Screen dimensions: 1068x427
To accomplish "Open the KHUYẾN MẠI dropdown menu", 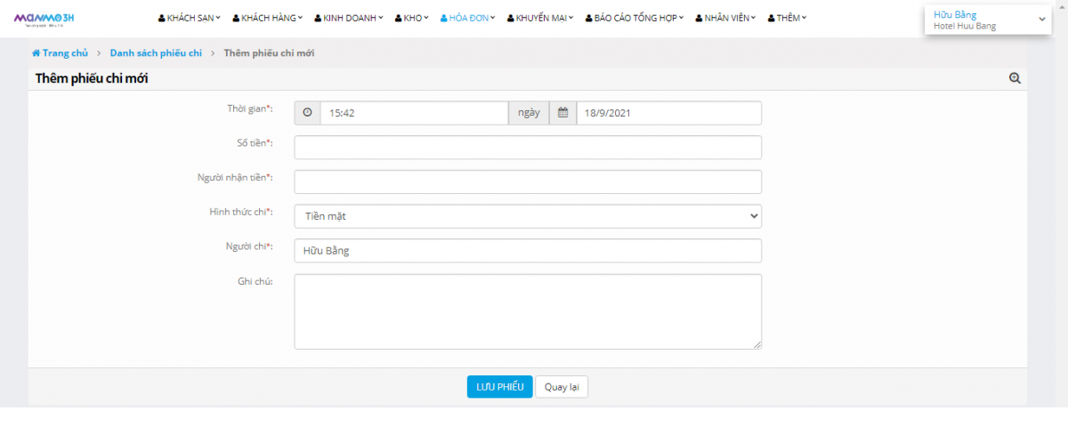I will coord(540,19).
